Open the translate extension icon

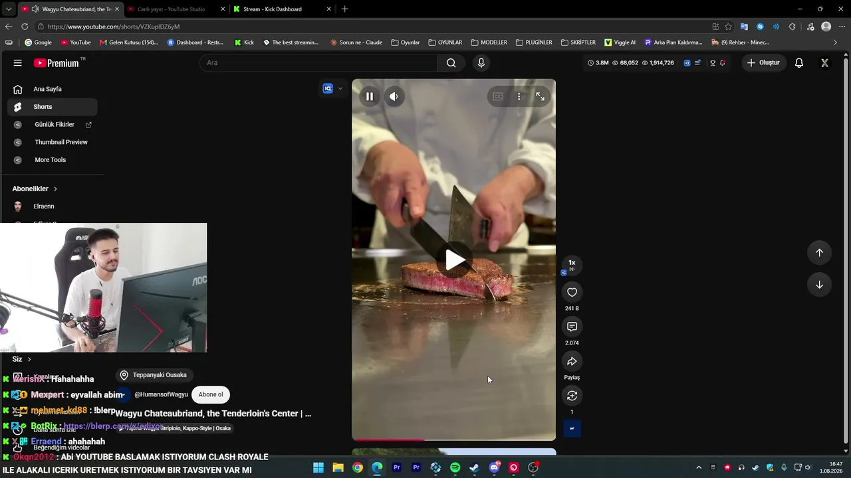click(744, 27)
